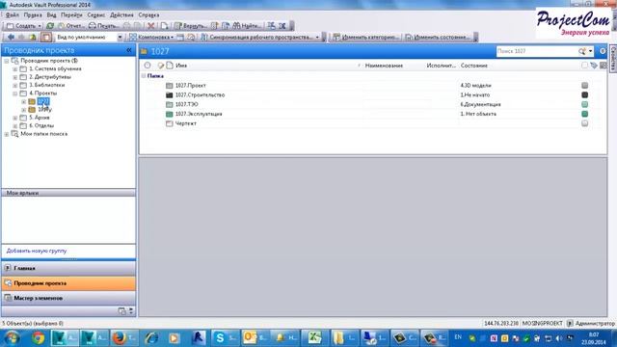Open Компоновка layout dropdown
617x347 pixels.
(x=151, y=37)
